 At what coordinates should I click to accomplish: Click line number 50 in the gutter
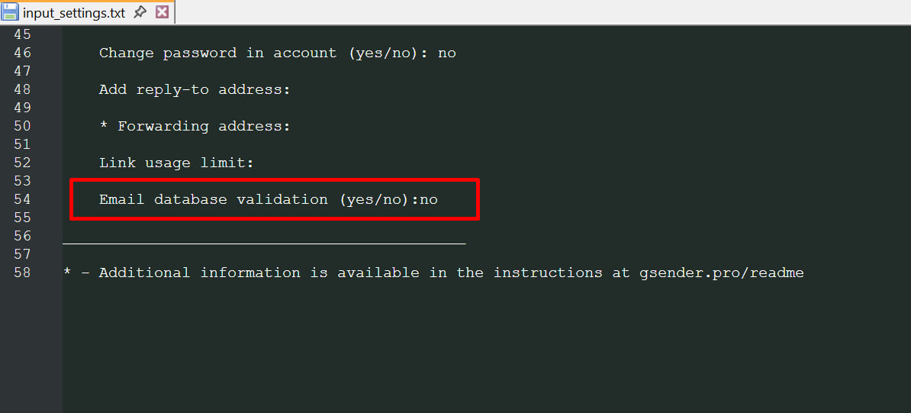pos(22,126)
